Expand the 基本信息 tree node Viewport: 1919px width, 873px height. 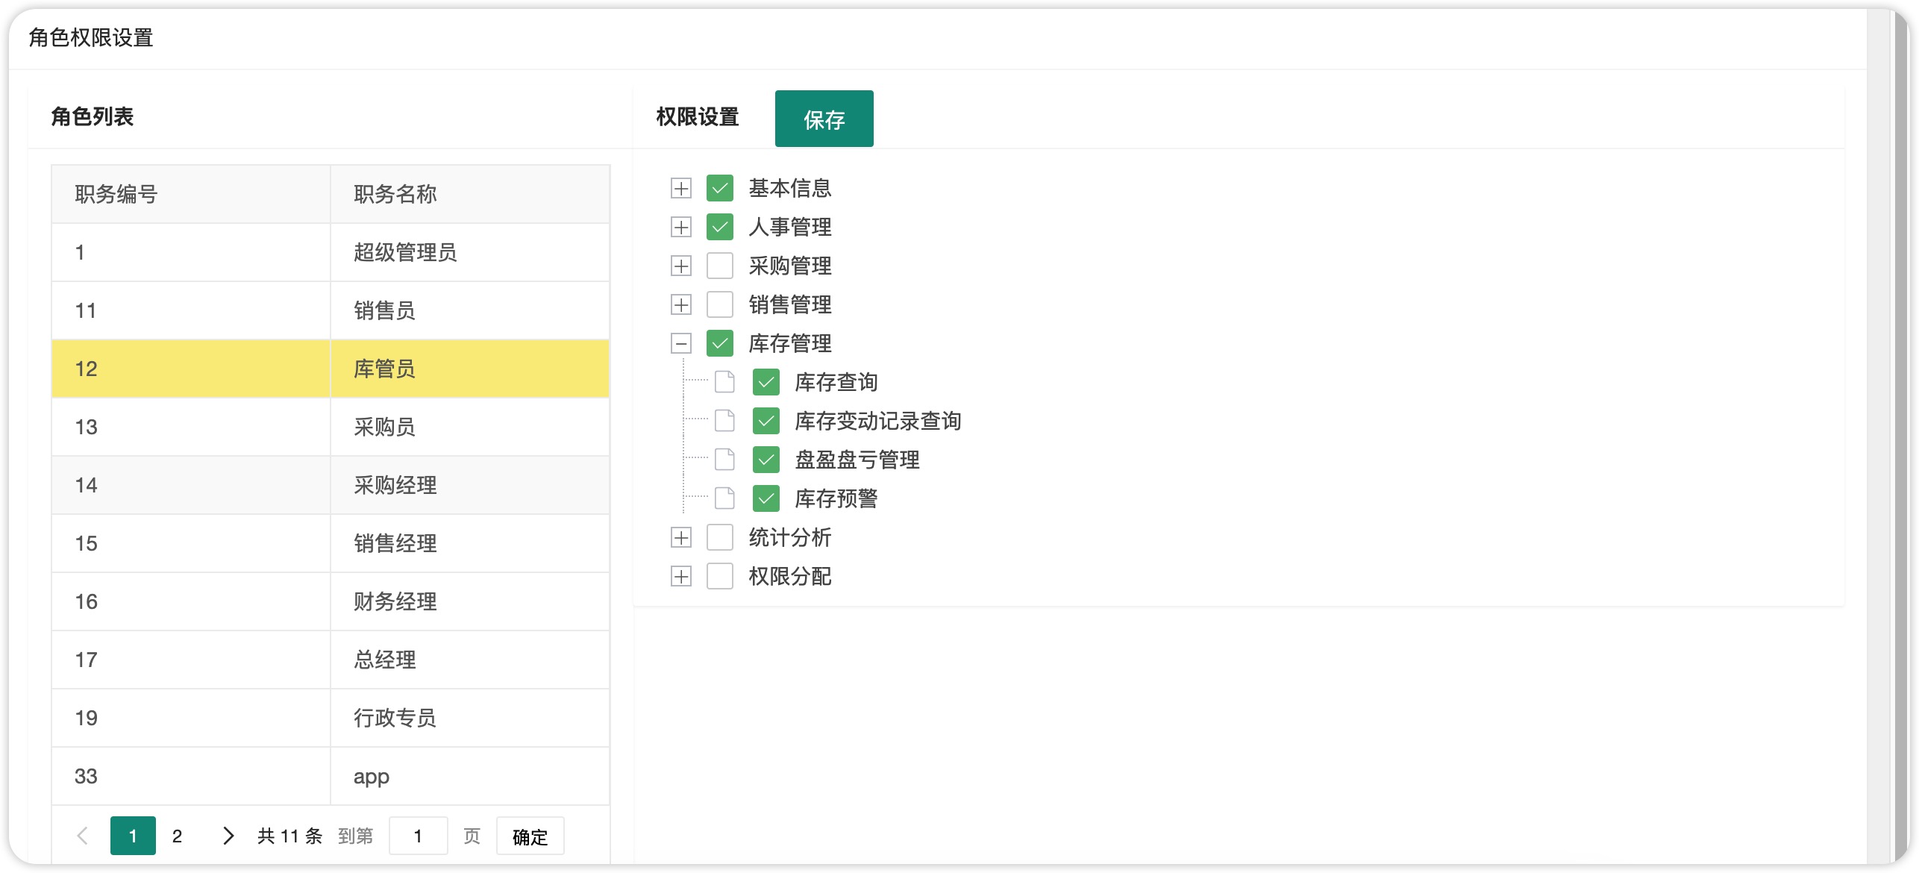(681, 188)
